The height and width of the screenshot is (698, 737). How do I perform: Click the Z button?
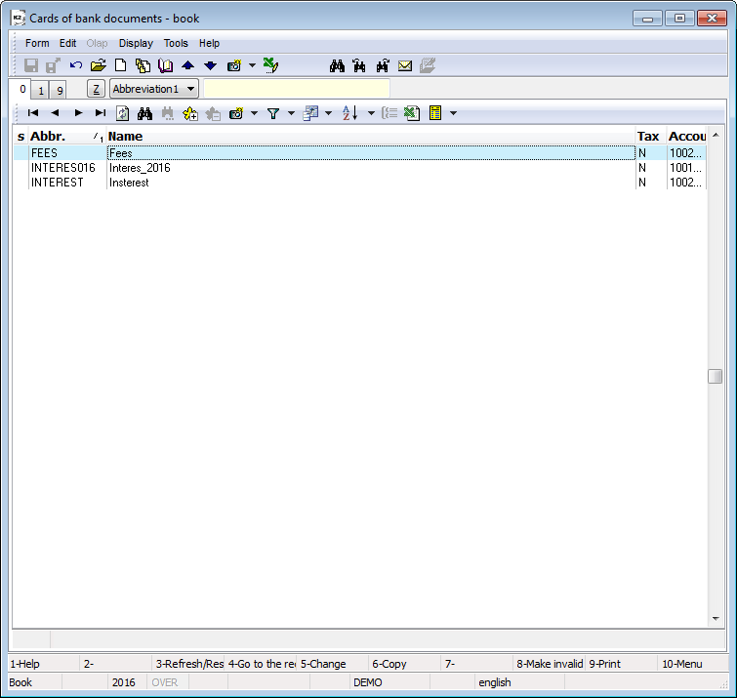(96, 89)
